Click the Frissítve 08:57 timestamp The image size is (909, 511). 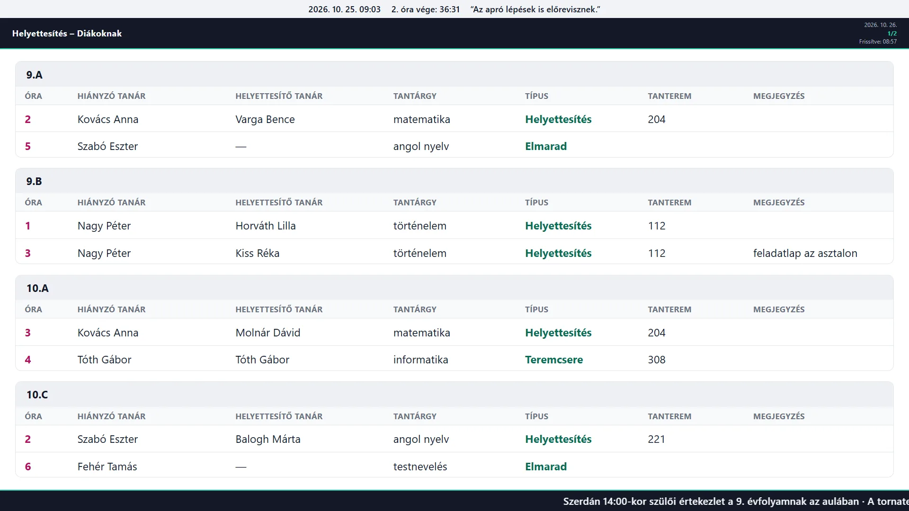[878, 42]
